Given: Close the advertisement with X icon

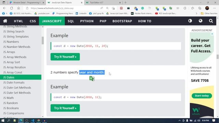Looking at the screenshot, I should tap(212, 34).
